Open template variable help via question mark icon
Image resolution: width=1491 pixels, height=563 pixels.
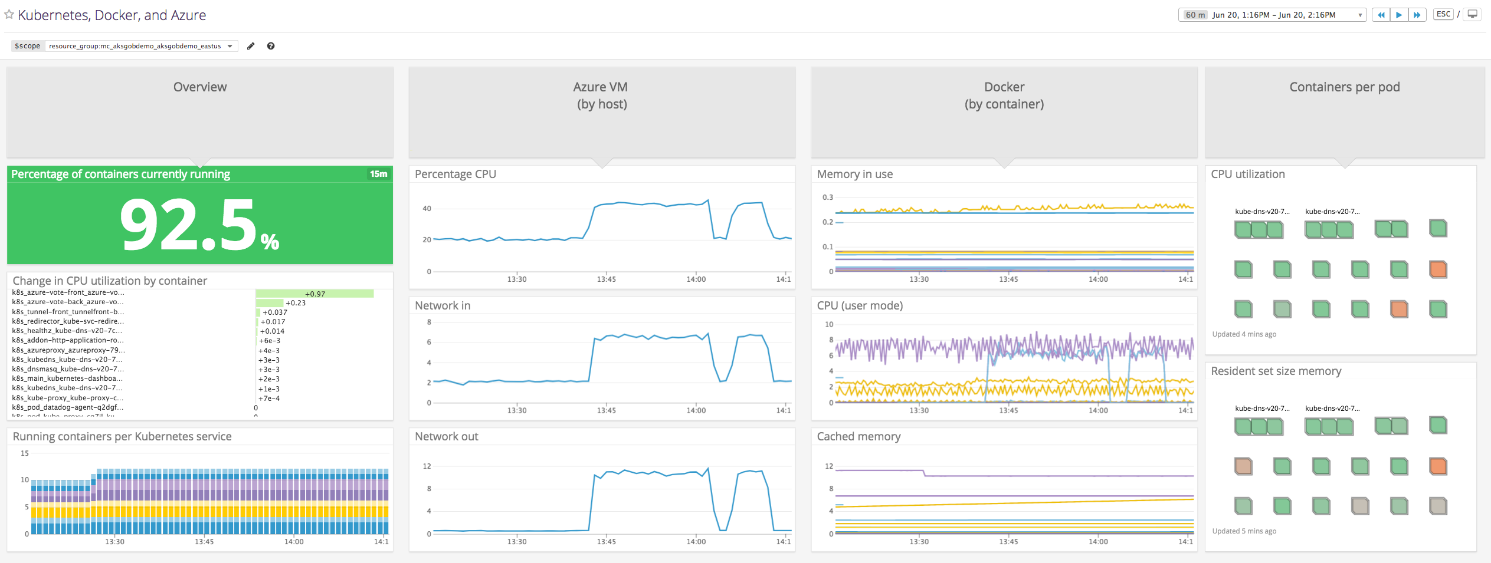coord(270,45)
